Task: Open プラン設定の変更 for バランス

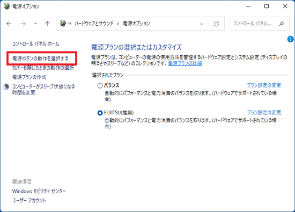Action: pos(264,85)
